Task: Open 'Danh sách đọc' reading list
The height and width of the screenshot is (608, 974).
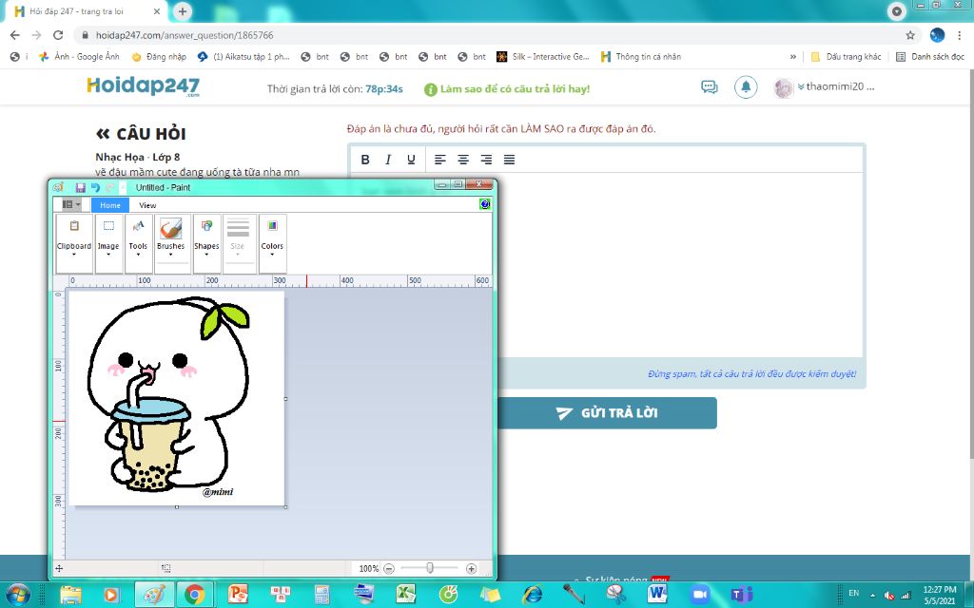Action: coord(930,56)
